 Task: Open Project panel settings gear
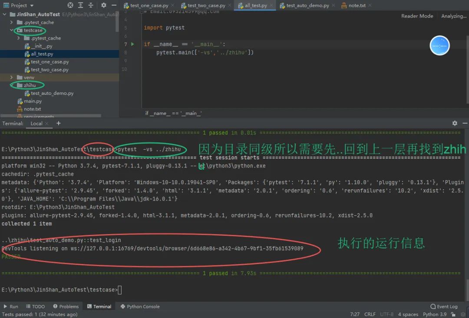coord(103,5)
